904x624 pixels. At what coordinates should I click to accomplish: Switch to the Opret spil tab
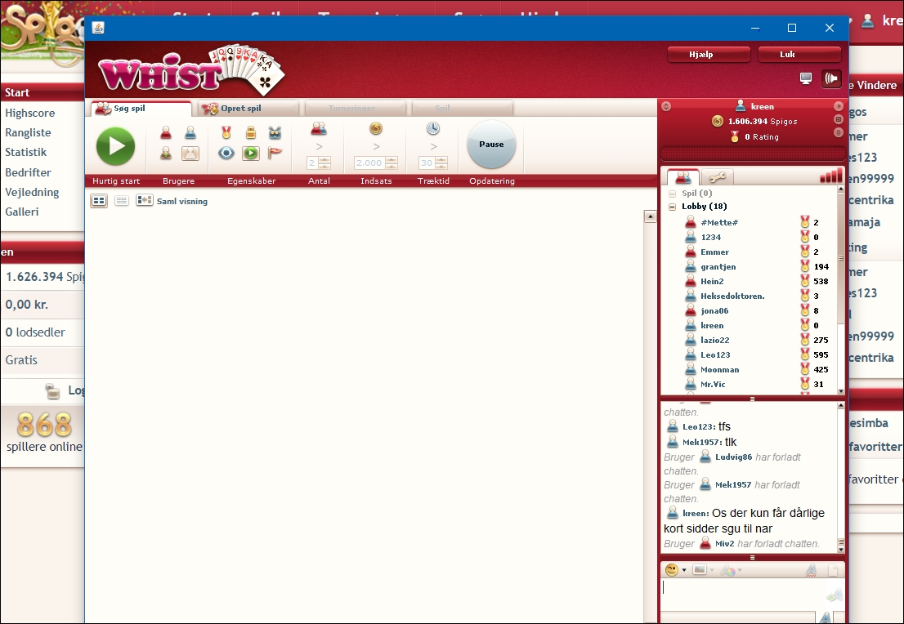246,109
